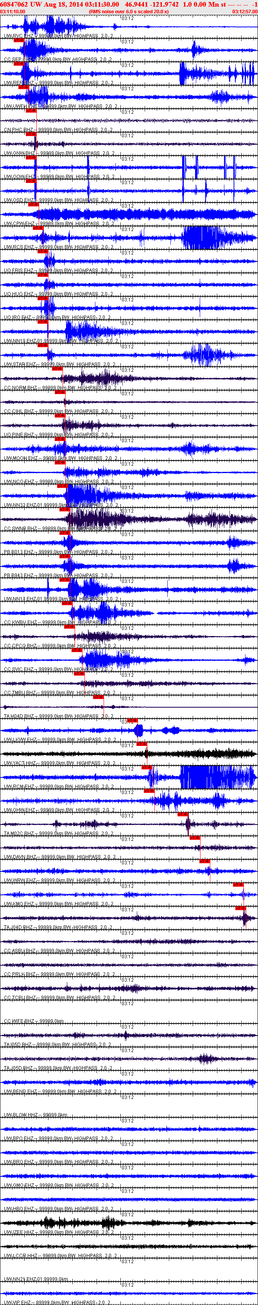This screenshot has width=258, height=1305.
Task: Select the UW.YACT HHZ station label
Action: point(60,764)
